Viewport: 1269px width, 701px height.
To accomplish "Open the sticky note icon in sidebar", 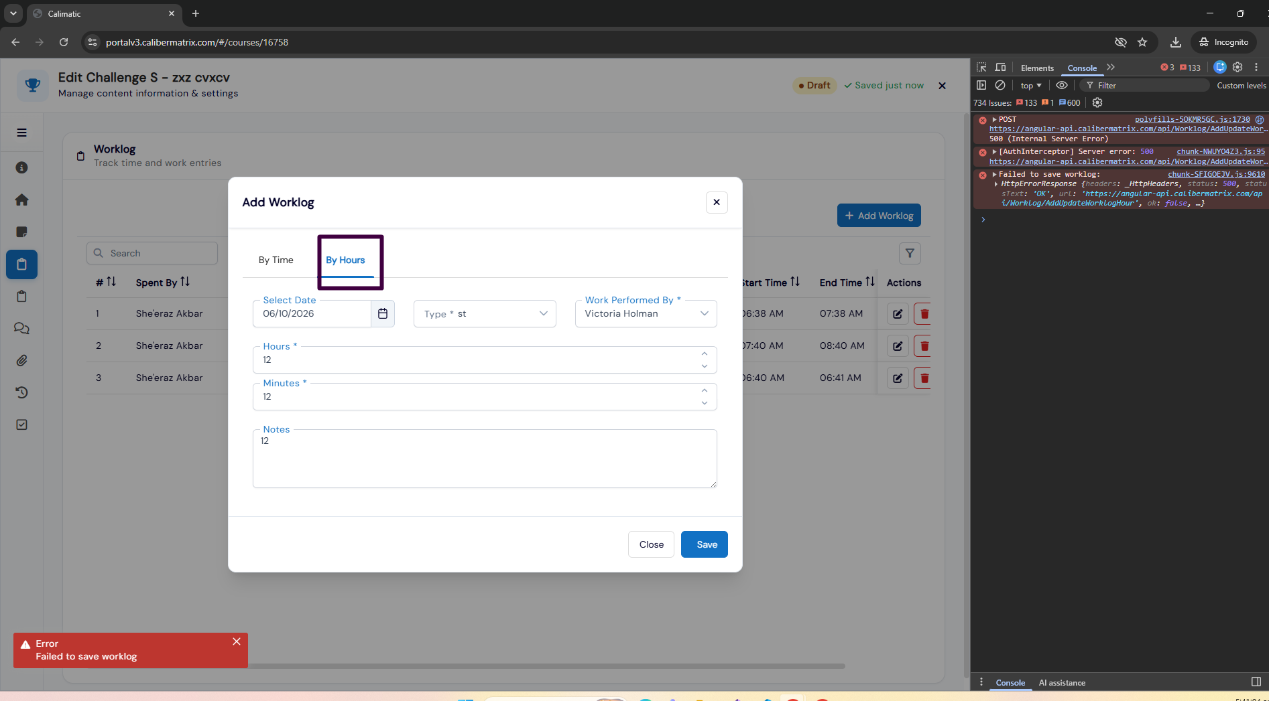I will point(21,232).
